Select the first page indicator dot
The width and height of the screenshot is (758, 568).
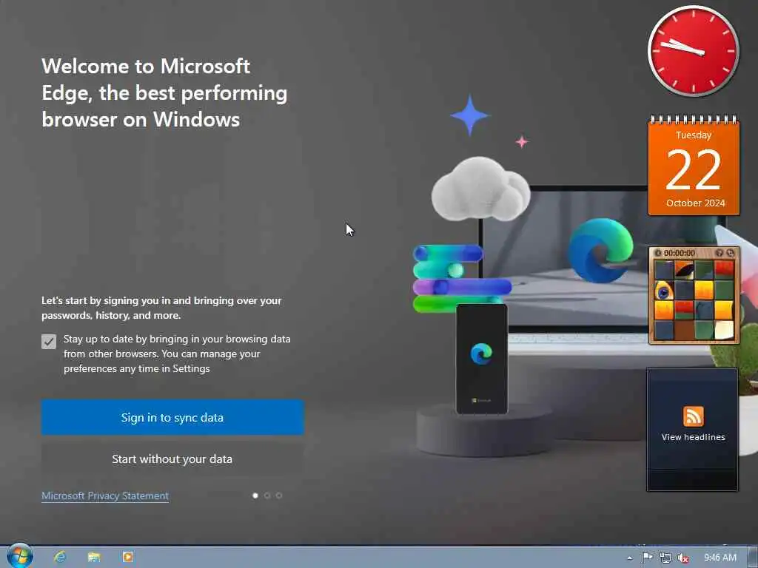click(255, 495)
